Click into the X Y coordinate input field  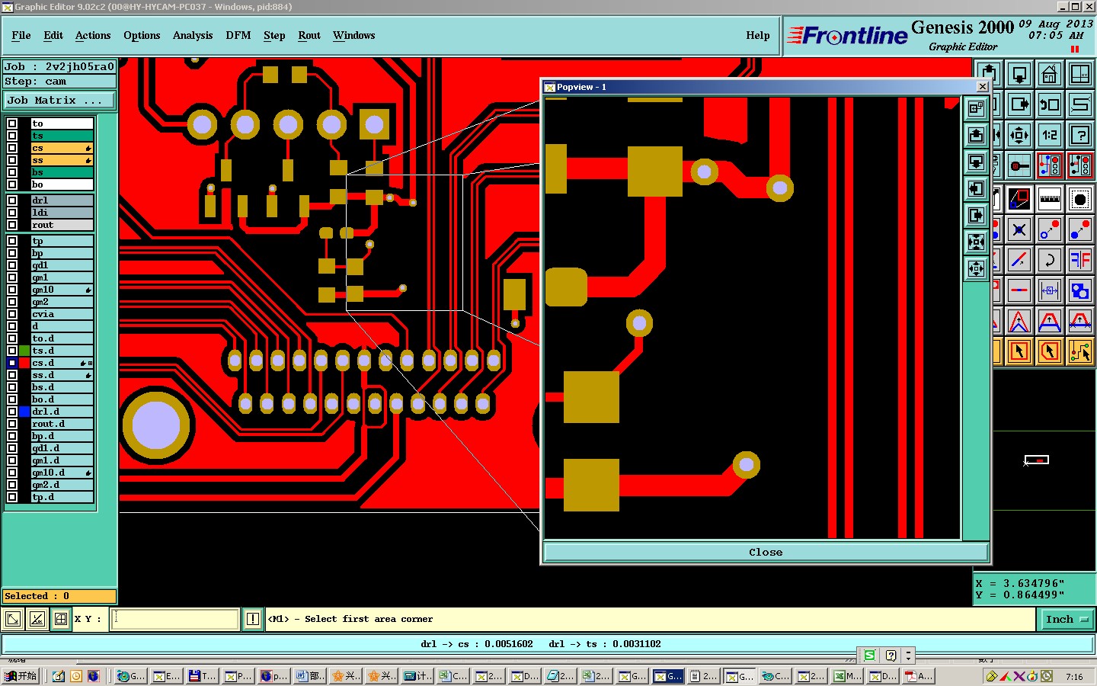tap(176, 619)
